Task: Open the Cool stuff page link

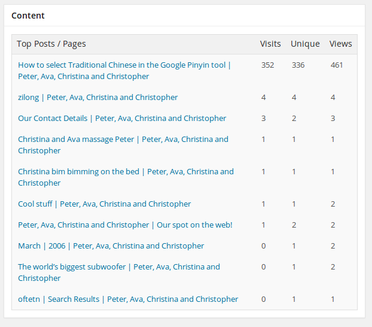Action: tap(105, 204)
